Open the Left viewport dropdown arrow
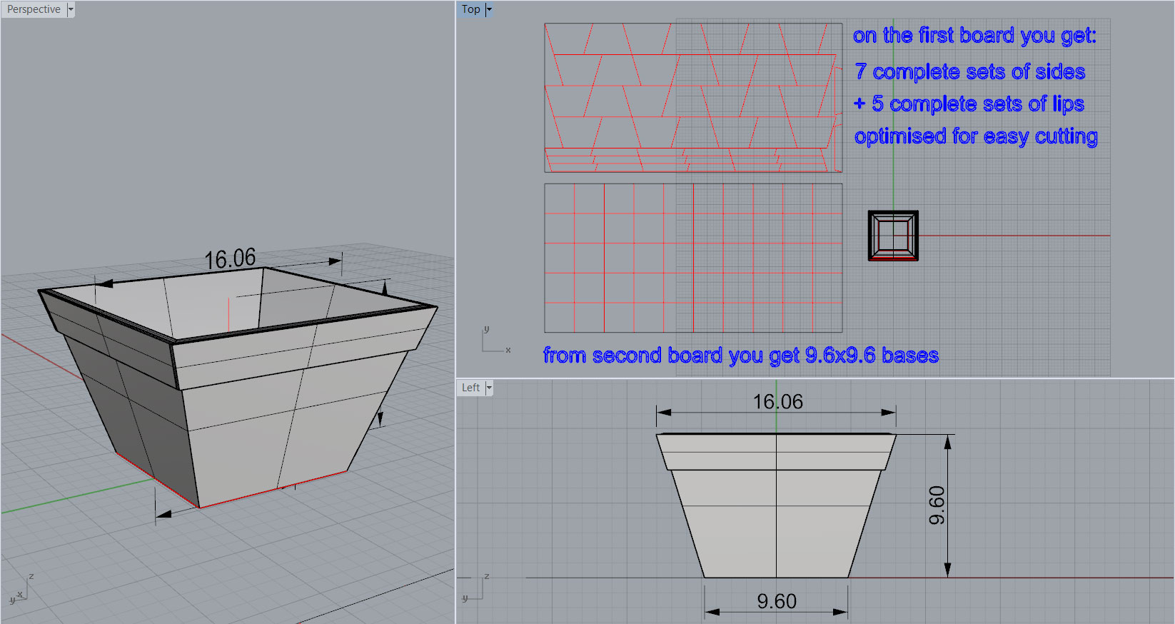This screenshot has height=624, width=1175. click(489, 388)
